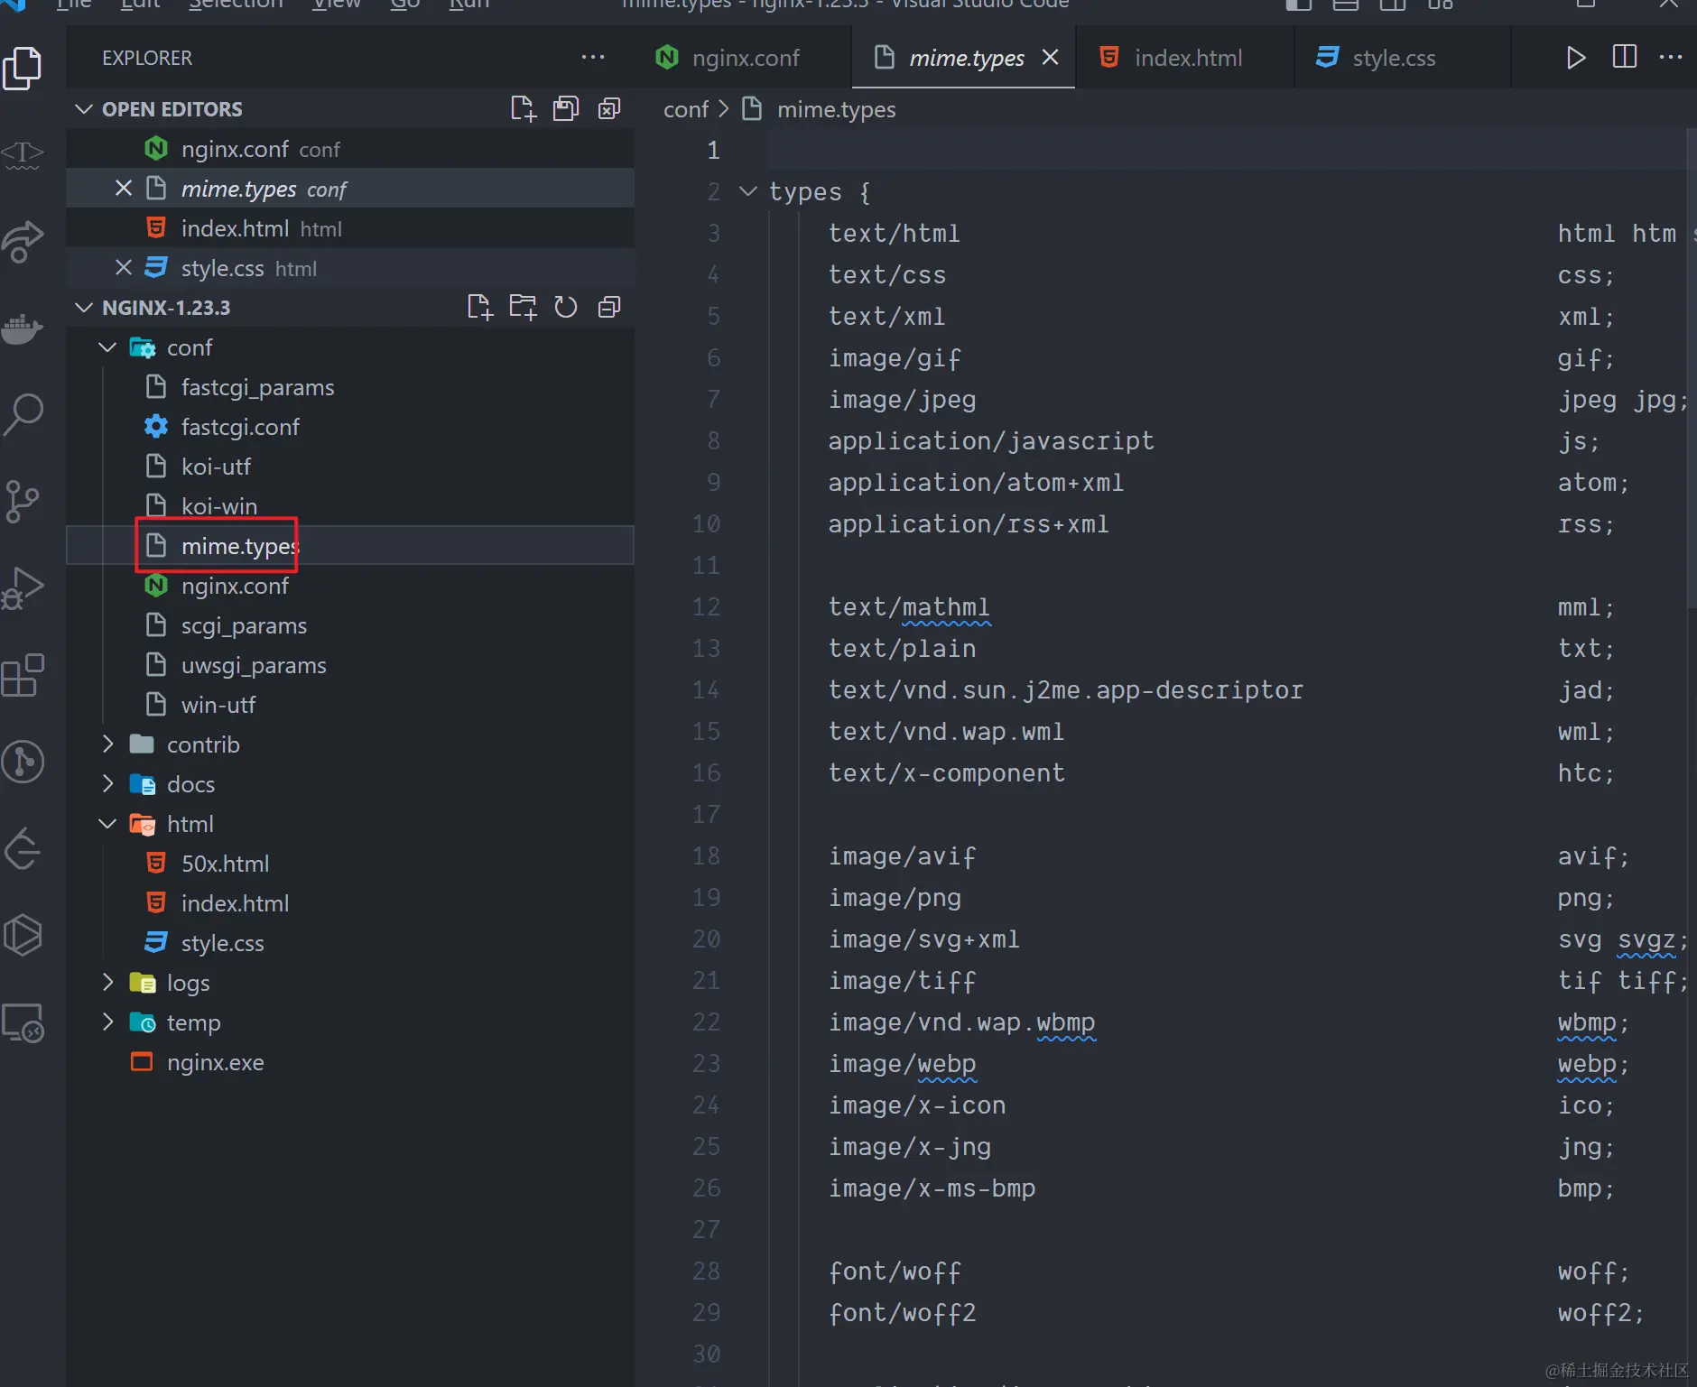Create new untitled file in Open Editors
The image size is (1697, 1387).
click(523, 108)
